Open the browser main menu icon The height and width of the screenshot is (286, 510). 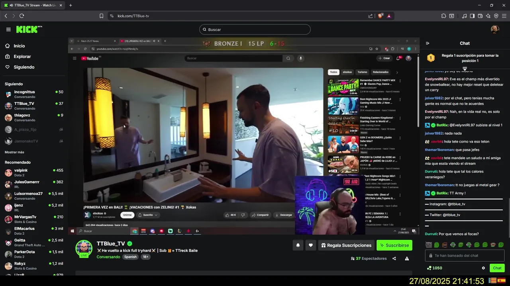pyautogui.click(x=504, y=16)
